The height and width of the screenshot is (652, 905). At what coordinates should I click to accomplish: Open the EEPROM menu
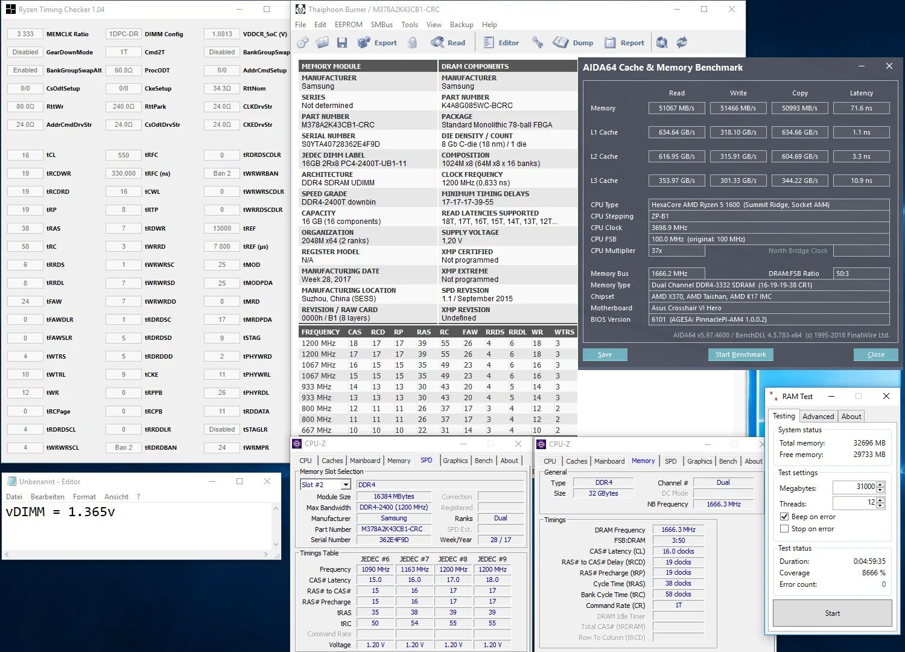349,25
